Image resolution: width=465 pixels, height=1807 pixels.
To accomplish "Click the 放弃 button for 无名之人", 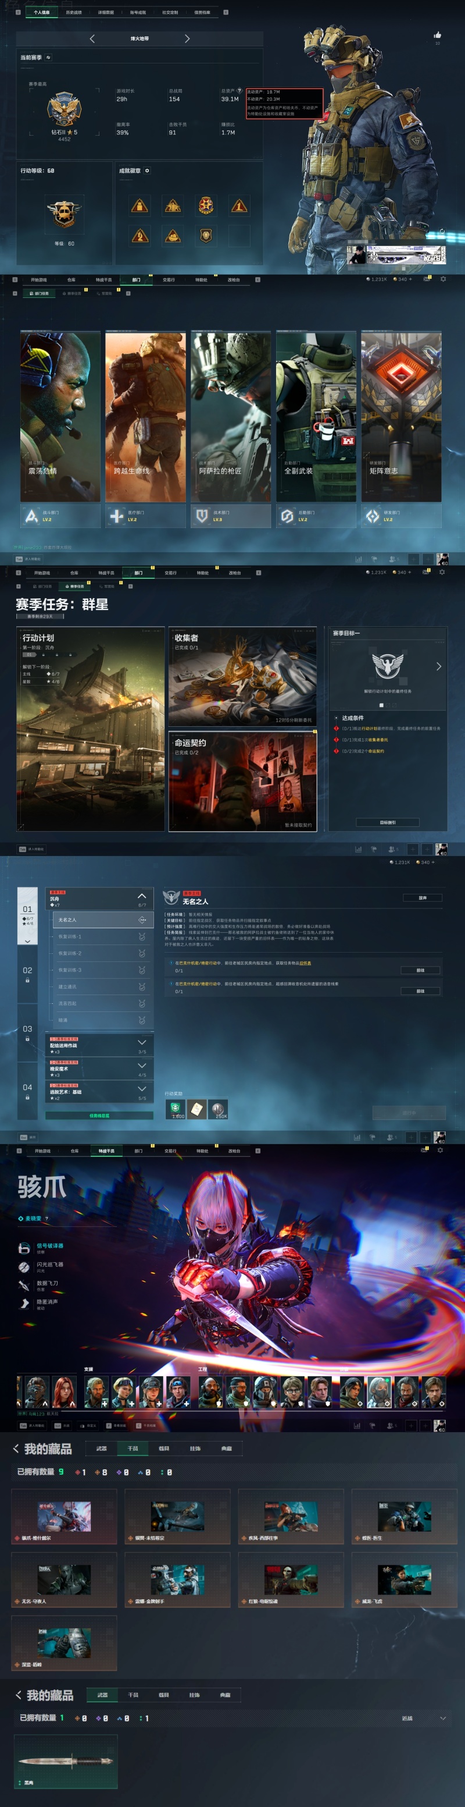I will point(423,897).
